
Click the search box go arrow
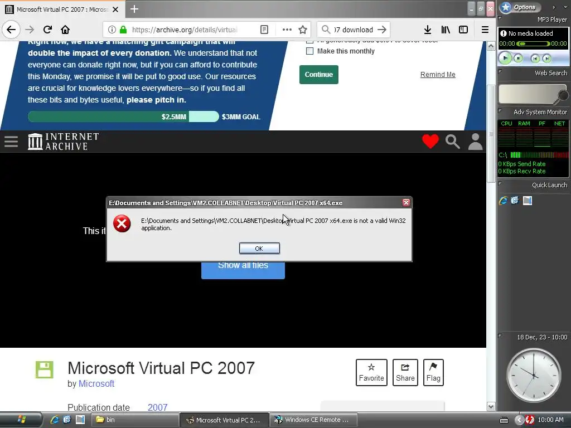pos(381,30)
